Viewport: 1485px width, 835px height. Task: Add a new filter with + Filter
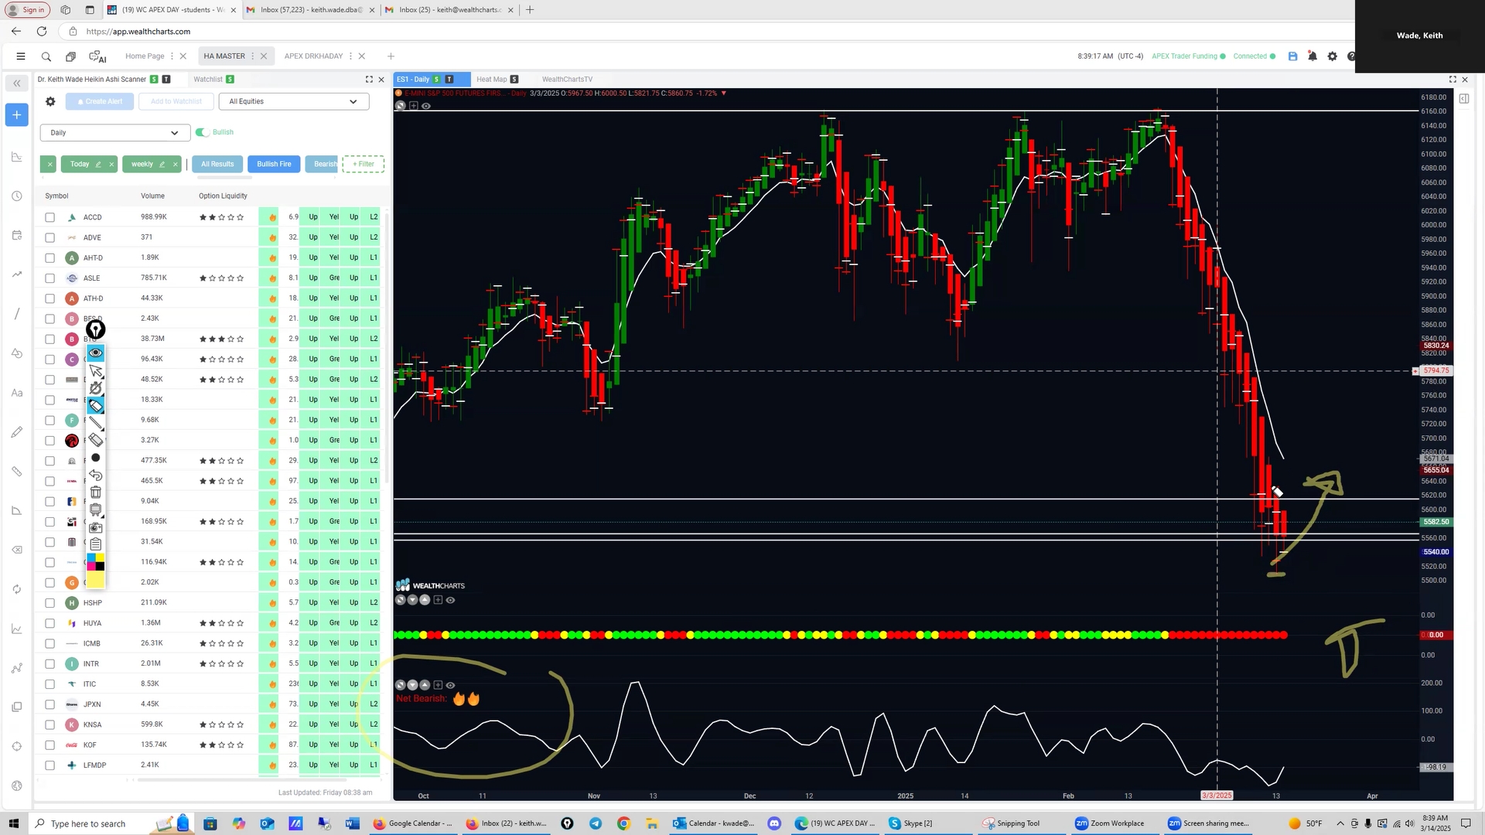click(x=364, y=164)
